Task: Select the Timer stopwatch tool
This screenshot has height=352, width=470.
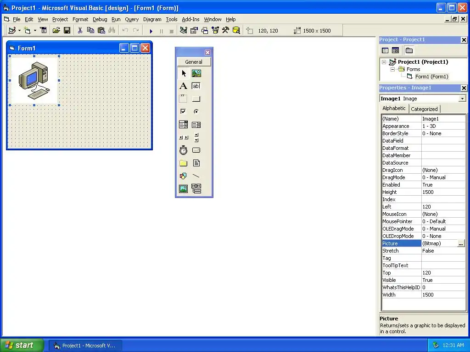Action: pos(184,150)
